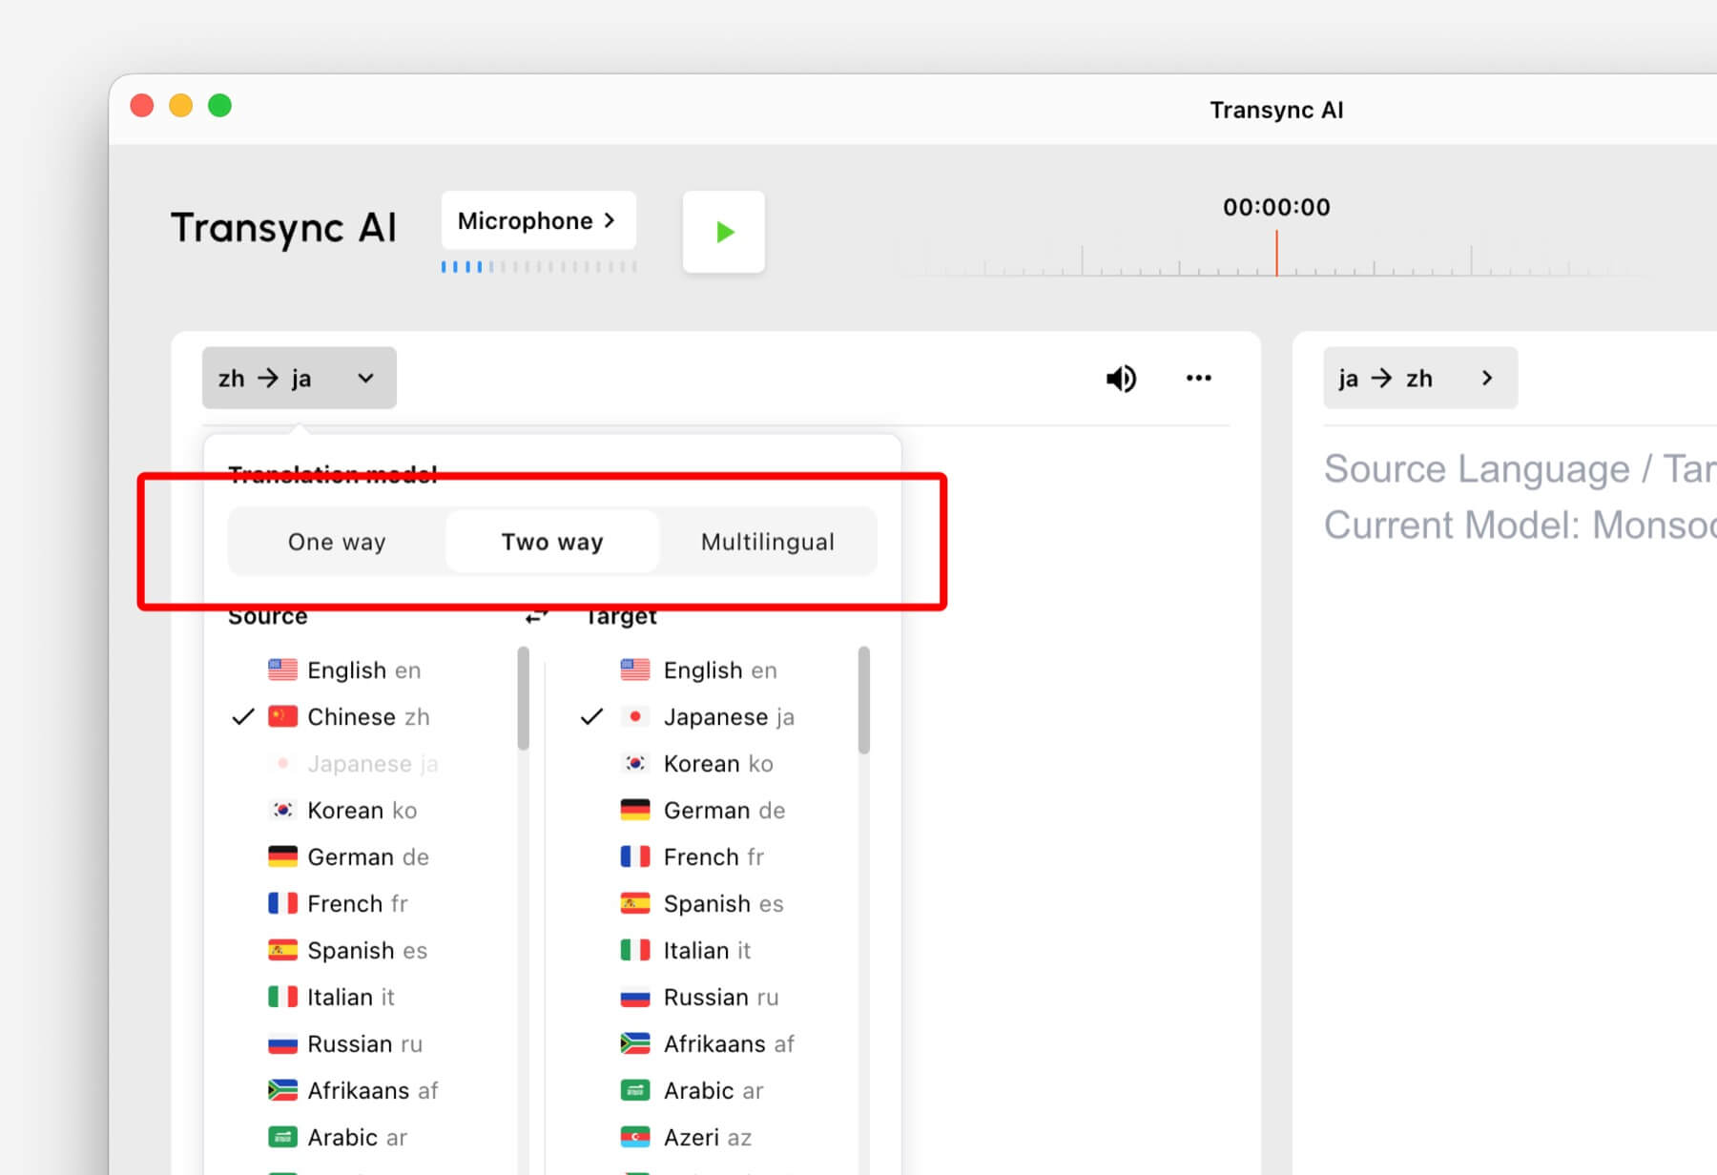Close the window with the red button
1717x1175 pixels.
coord(142,105)
